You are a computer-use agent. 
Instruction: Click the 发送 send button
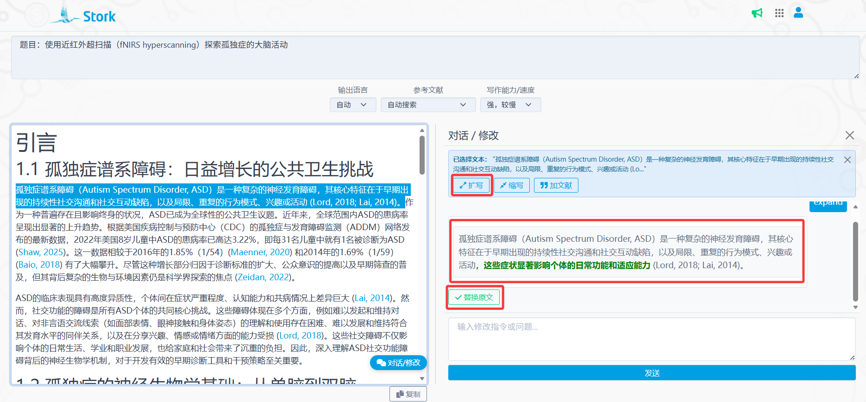(652, 373)
